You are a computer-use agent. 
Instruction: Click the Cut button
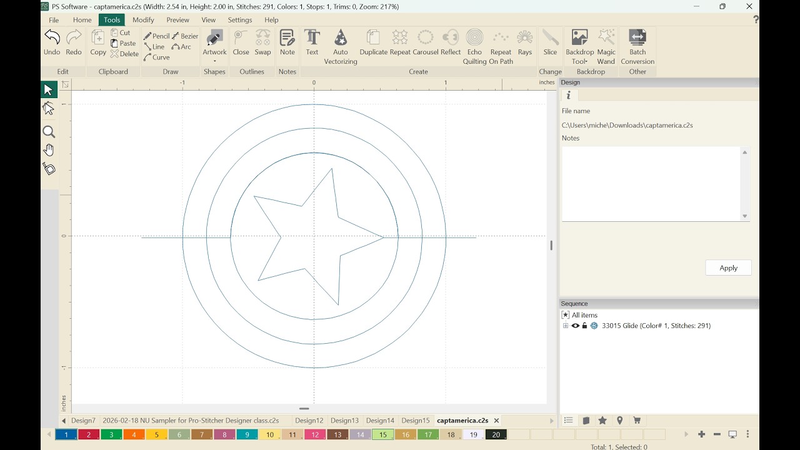point(121,32)
